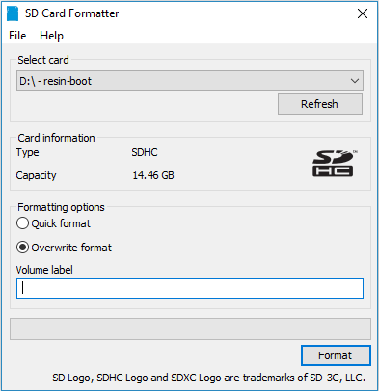Image resolution: width=379 pixels, height=391 pixels.
Task: Select the Overwrite format radio button
Action: pos(22,248)
